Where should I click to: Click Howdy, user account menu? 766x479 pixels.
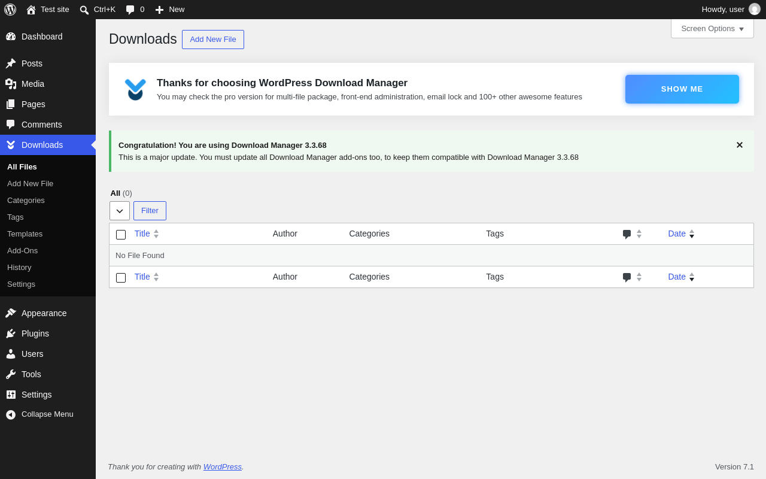point(731,10)
